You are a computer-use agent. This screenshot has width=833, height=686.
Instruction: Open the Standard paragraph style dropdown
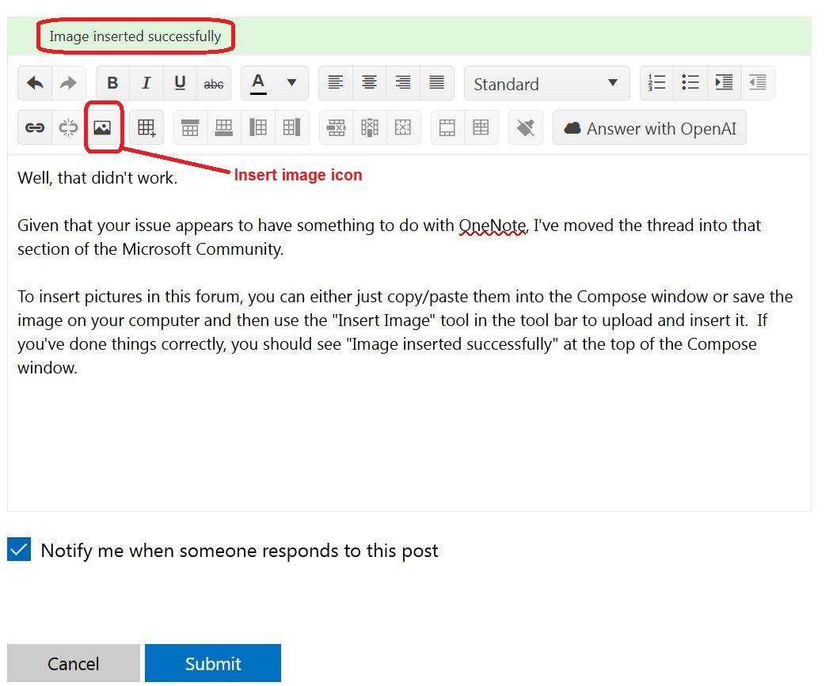pos(546,83)
